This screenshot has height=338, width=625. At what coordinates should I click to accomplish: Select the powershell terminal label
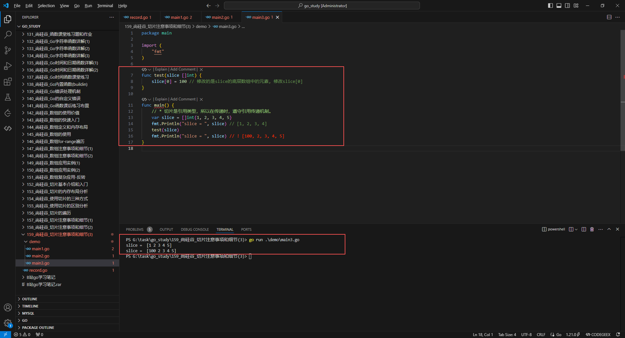click(x=553, y=229)
